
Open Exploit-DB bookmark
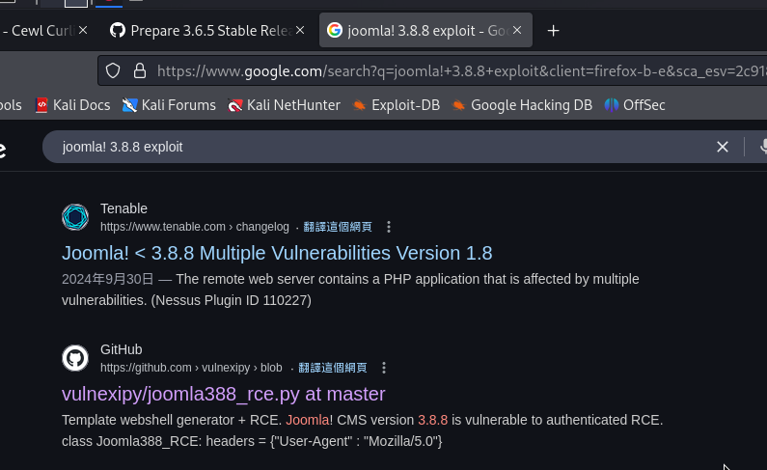(x=396, y=105)
